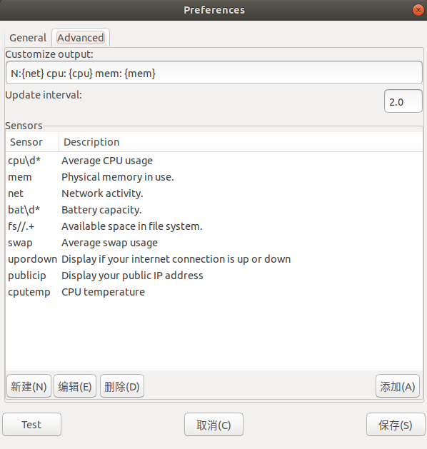The image size is (427, 449).
Task: Select the swap sensor row
Action: [x=214, y=243]
